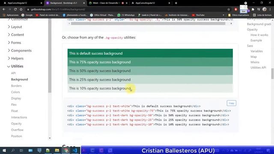Open the Background utilities page
This screenshot has width=274, height=154.
(19, 79)
